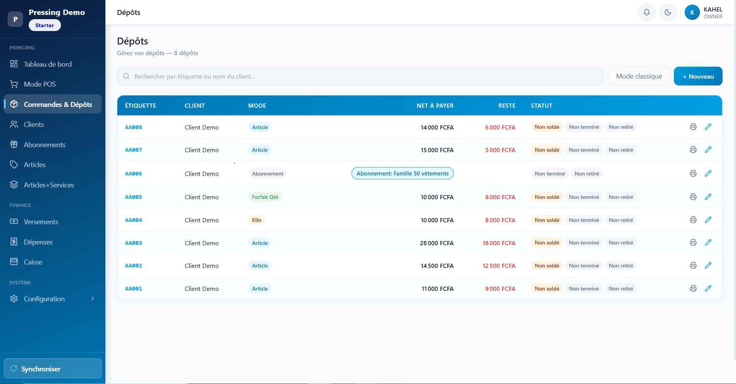Edit deposit AA005 with the pencil icon
The width and height of the screenshot is (736, 384).
click(708, 197)
